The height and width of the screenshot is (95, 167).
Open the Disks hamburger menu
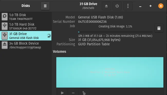click(x=45, y=6)
